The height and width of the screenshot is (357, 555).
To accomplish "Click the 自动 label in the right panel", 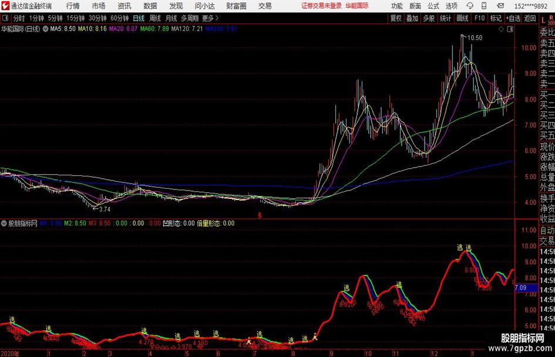I will [547, 230].
